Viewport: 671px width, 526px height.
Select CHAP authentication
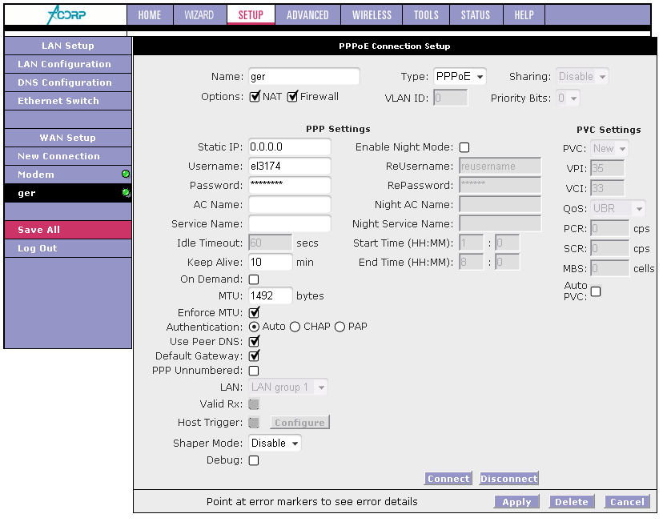(x=295, y=327)
